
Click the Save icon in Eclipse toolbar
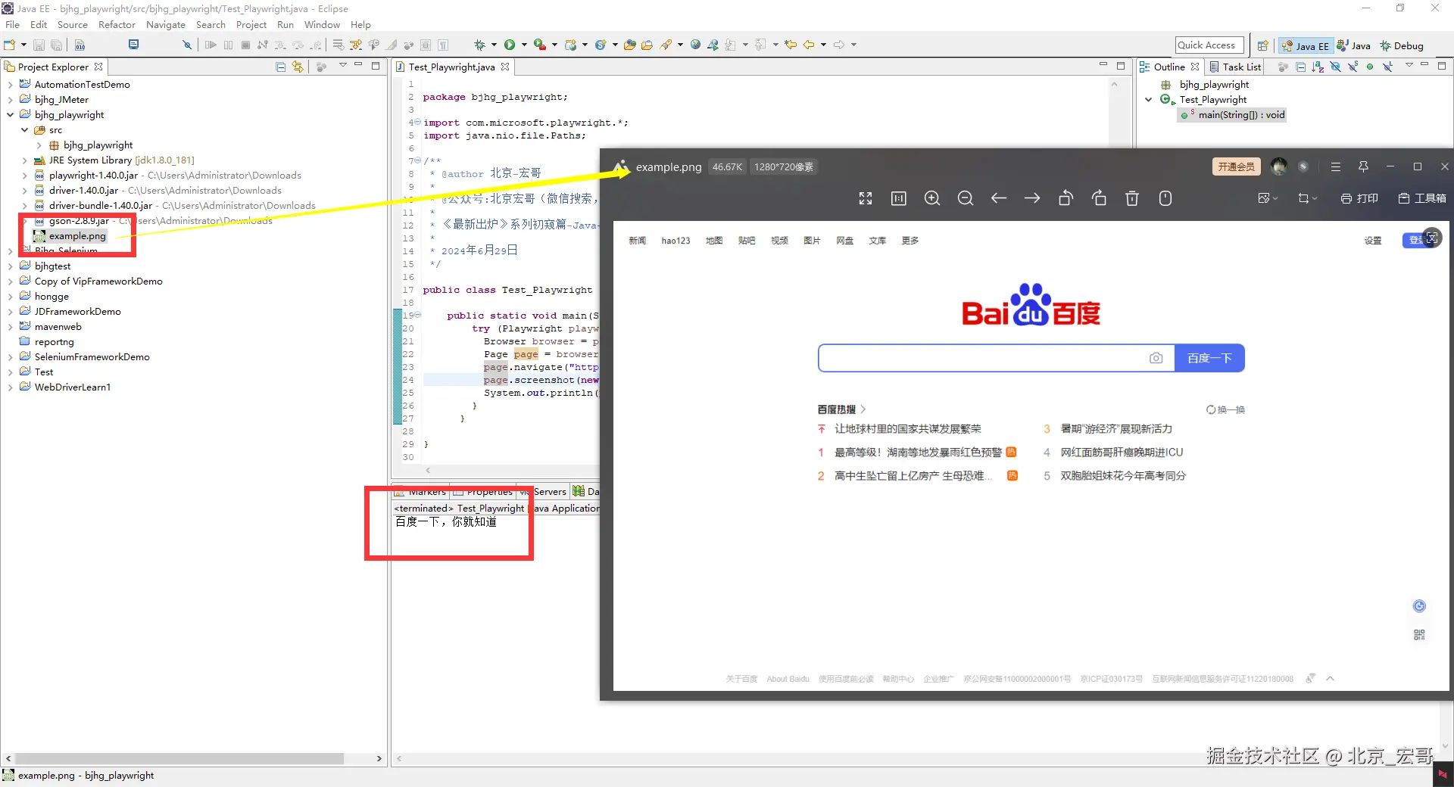click(x=39, y=45)
